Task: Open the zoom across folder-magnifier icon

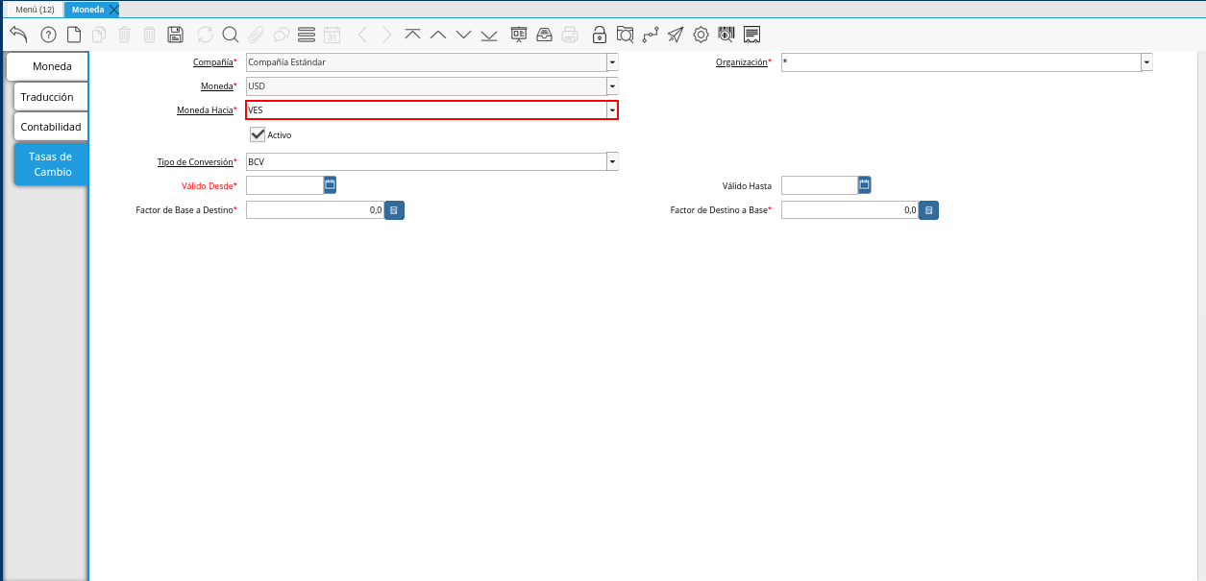Action: pos(625,35)
